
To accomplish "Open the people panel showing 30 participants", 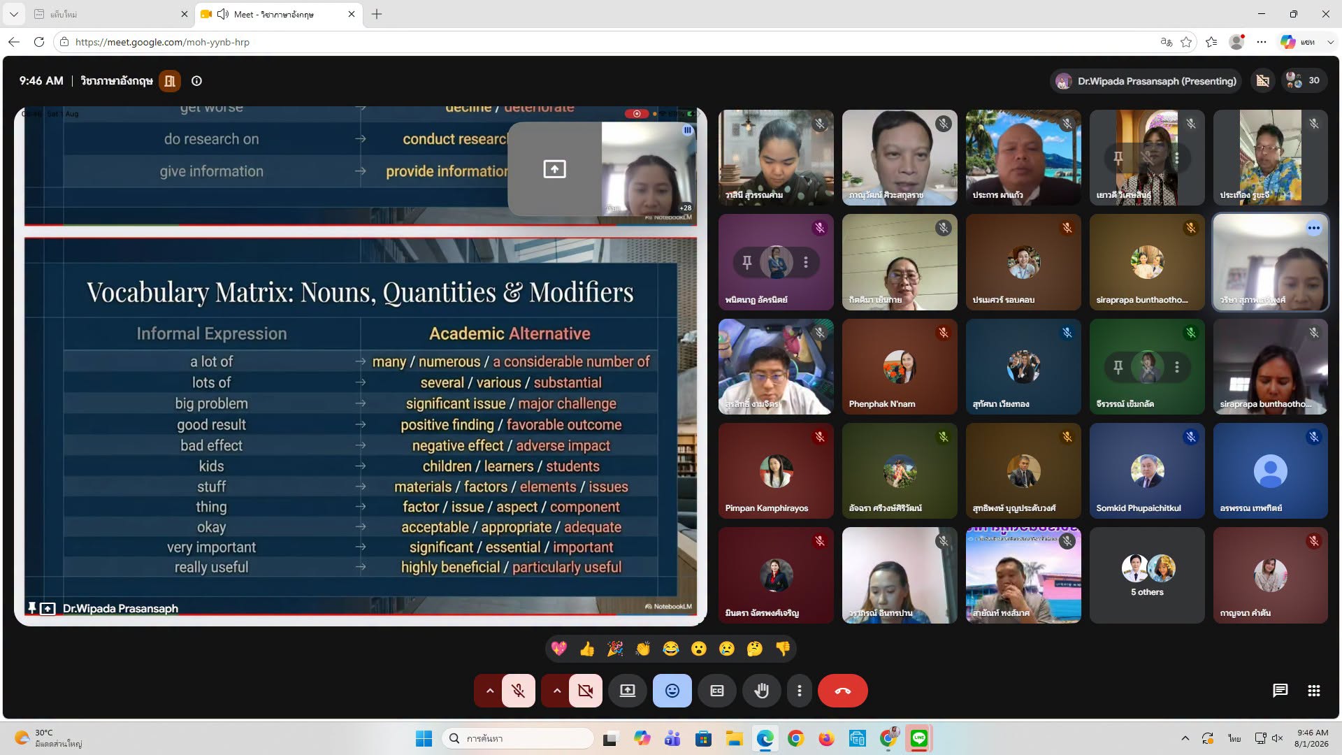I will 1303,80.
